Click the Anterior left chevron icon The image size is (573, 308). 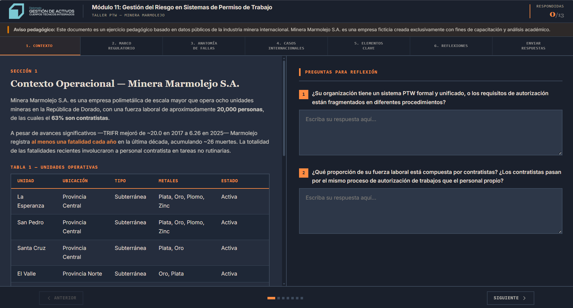[49, 298]
